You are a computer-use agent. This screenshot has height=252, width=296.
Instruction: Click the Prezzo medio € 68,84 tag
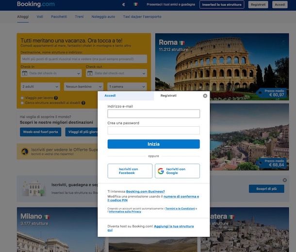point(272,163)
